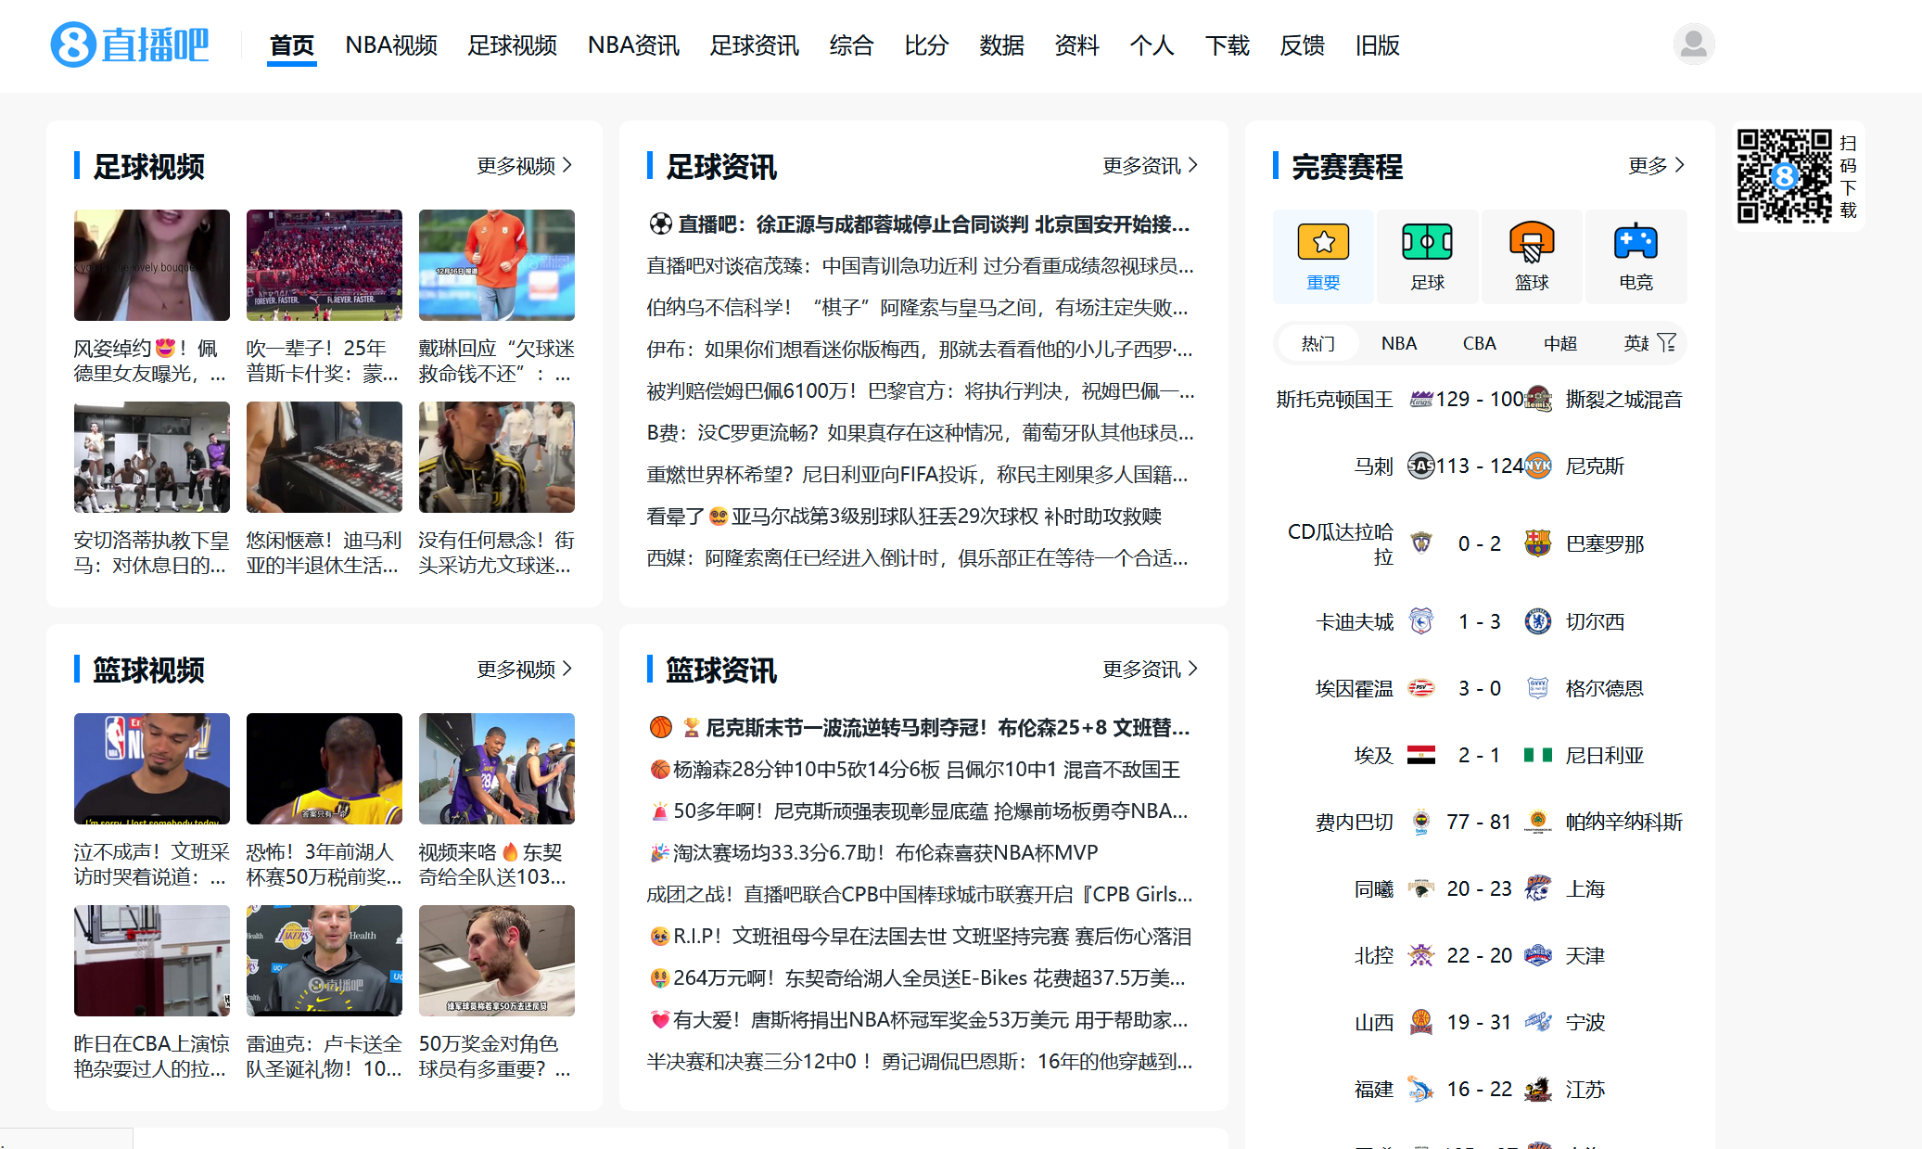Open the 比分 navigation tab
This screenshot has height=1149, width=1922.
pos(926,45)
